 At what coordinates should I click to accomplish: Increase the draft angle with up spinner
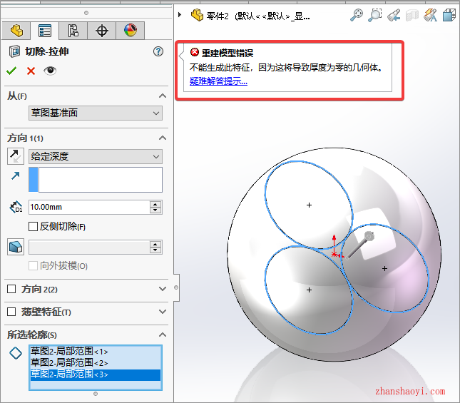pyautogui.click(x=155, y=245)
